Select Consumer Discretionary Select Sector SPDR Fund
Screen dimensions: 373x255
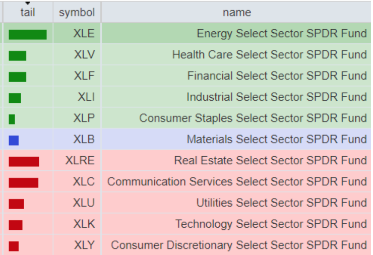[239, 245]
